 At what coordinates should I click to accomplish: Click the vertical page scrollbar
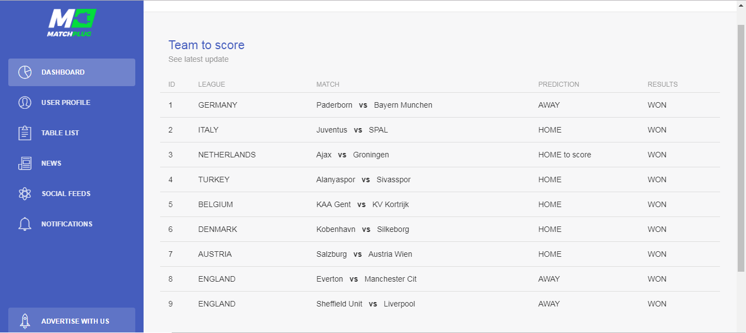click(x=741, y=148)
